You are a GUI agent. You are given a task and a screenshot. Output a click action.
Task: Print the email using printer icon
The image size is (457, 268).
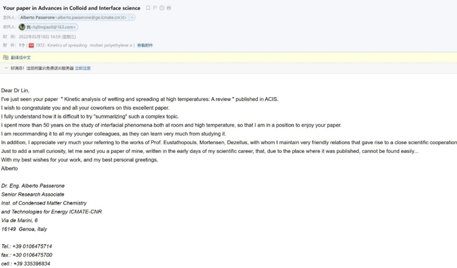[x=169, y=8]
